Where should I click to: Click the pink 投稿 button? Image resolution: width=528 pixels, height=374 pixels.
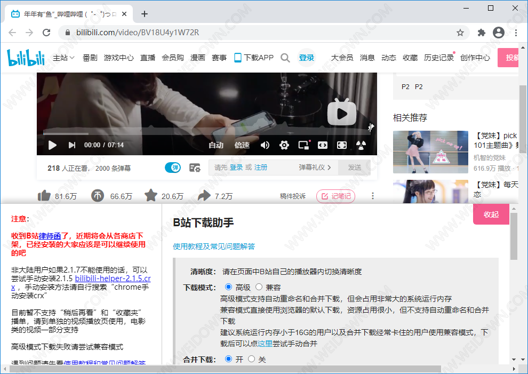point(508,58)
